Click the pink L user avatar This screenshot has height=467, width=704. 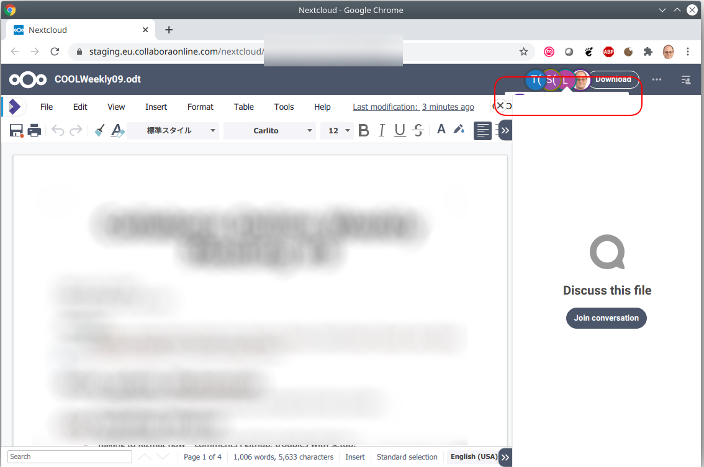pos(566,80)
